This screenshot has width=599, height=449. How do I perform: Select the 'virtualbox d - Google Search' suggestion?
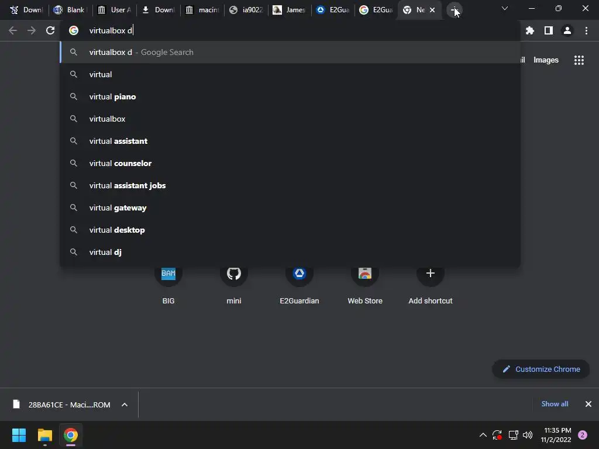[x=290, y=52]
